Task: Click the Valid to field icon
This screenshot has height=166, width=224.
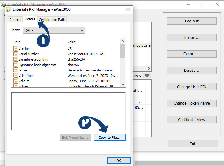Action: (16, 81)
